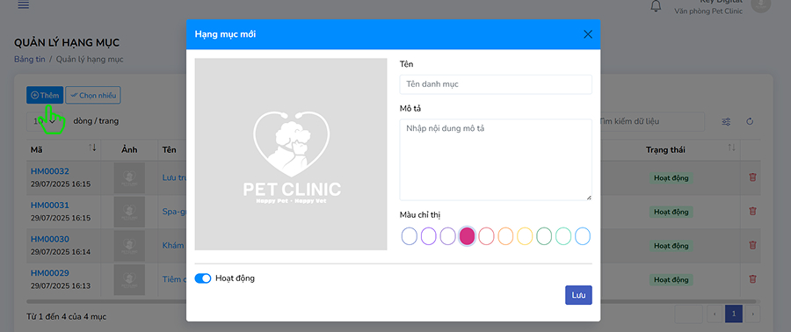The image size is (791, 332).
Task: Go to the Bảng tin breadcrumb
Action: point(30,59)
